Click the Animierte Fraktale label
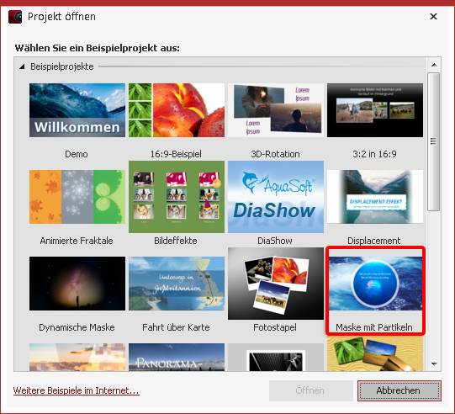The image size is (455, 414). (77, 241)
